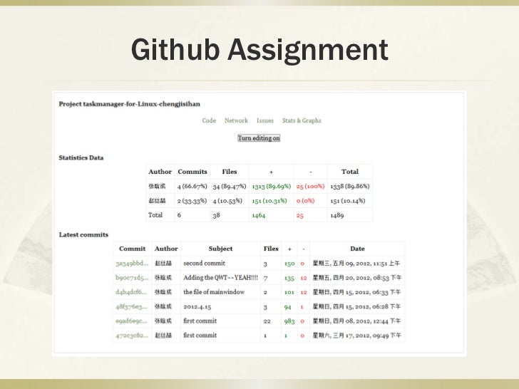
Task: Select the 25 (100%) deletions cell
Action: click(x=311, y=186)
